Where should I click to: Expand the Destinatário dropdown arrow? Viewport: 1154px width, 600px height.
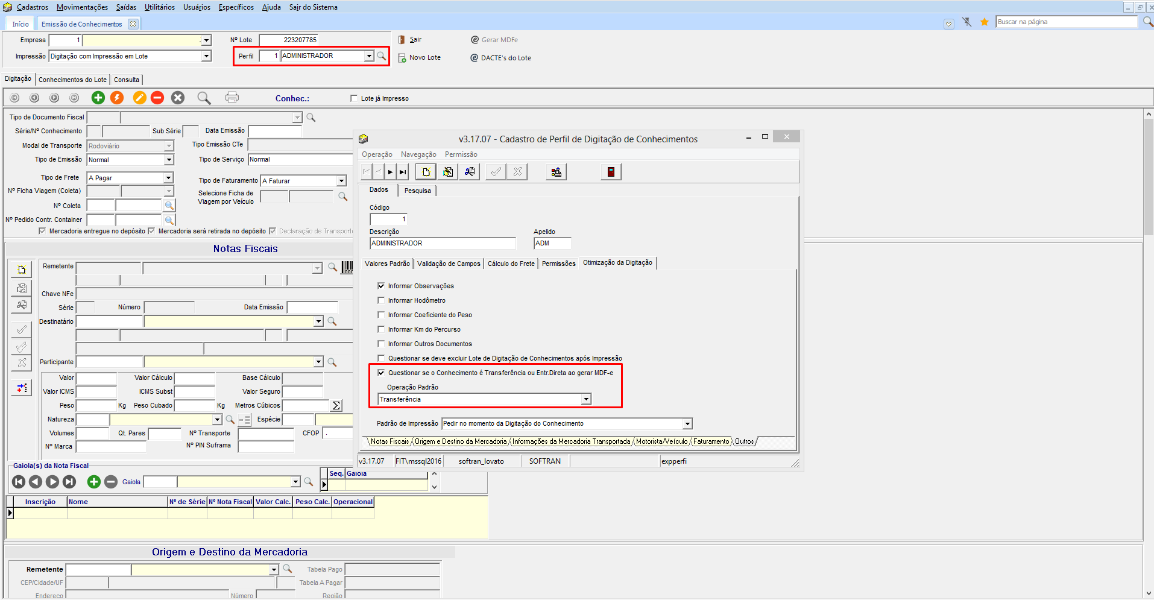pos(318,321)
